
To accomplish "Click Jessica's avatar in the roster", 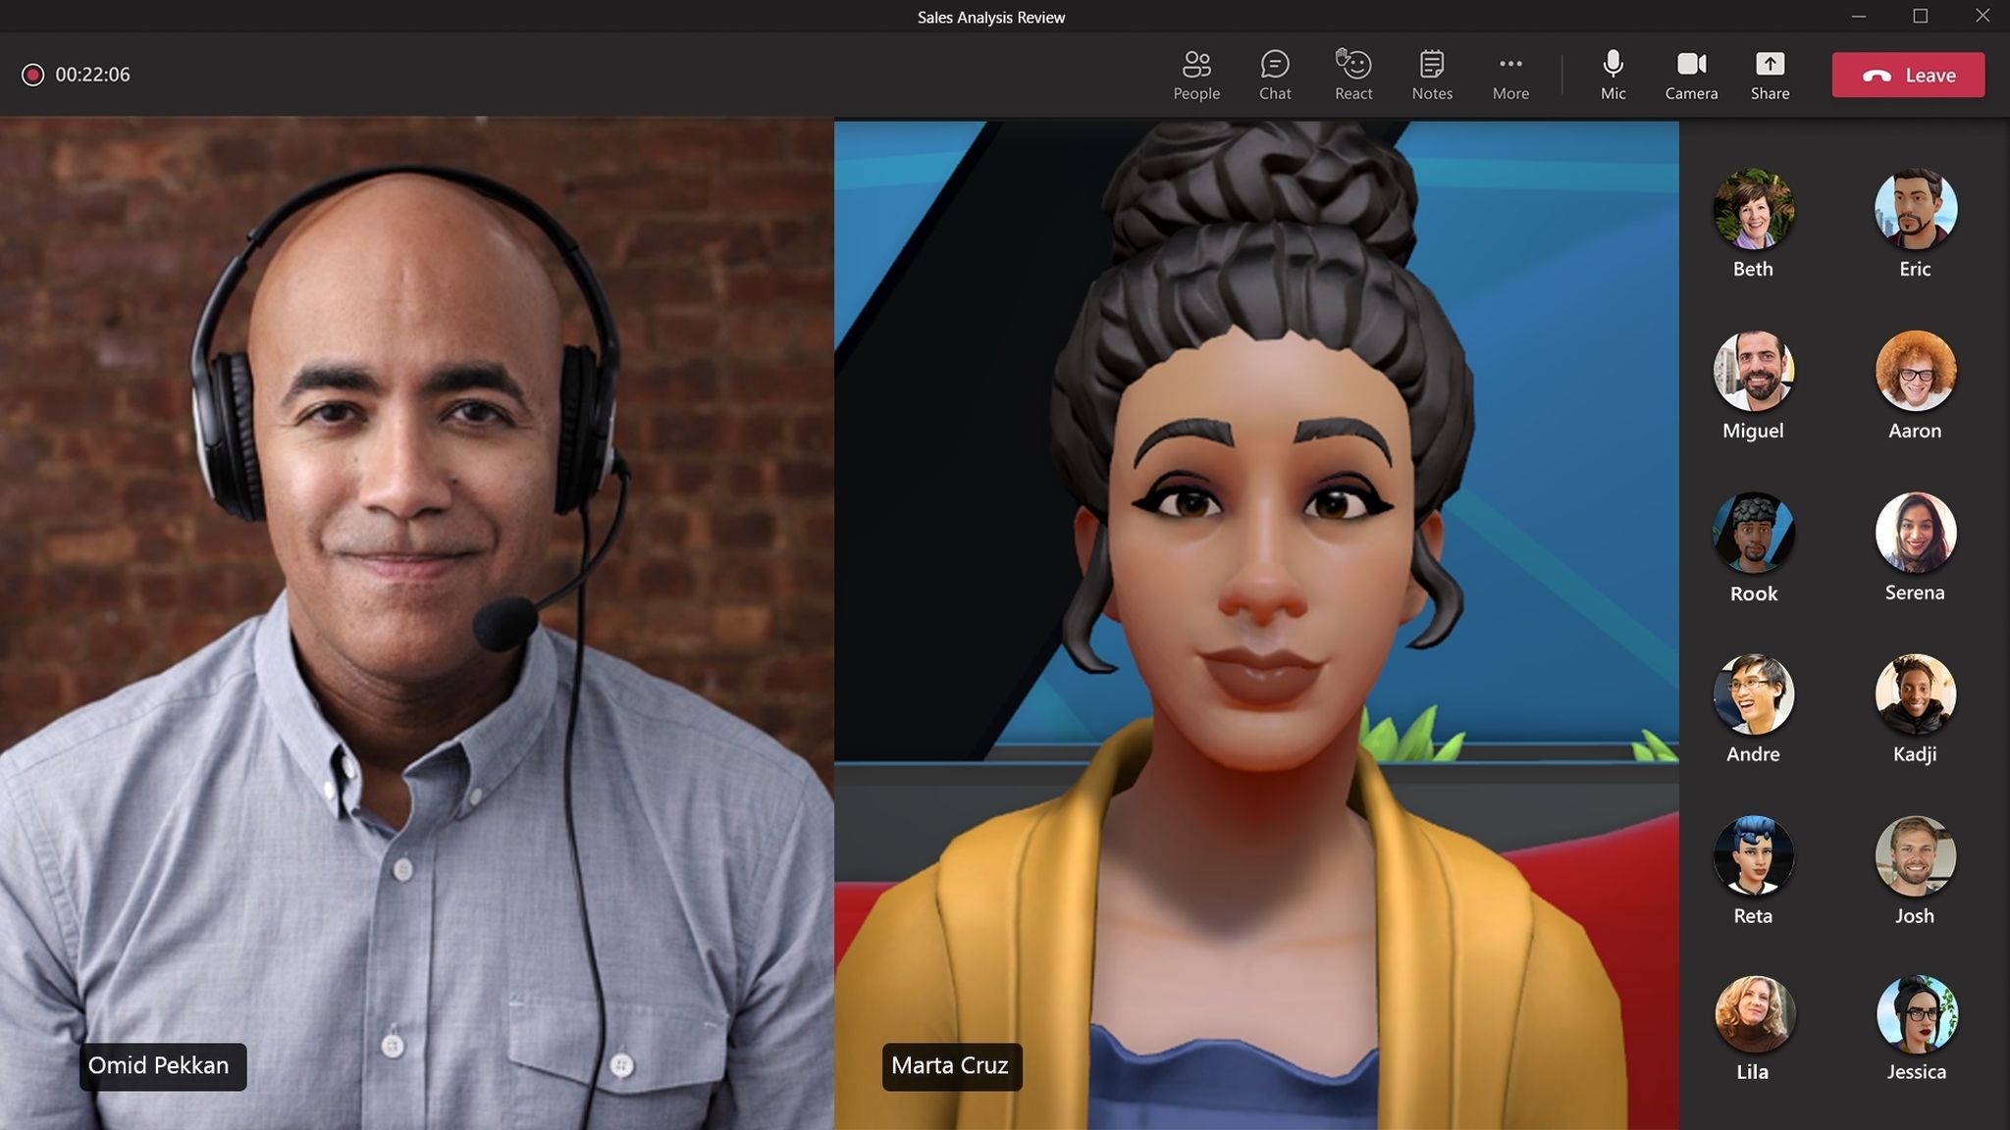I will (x=1915, y=1016).
